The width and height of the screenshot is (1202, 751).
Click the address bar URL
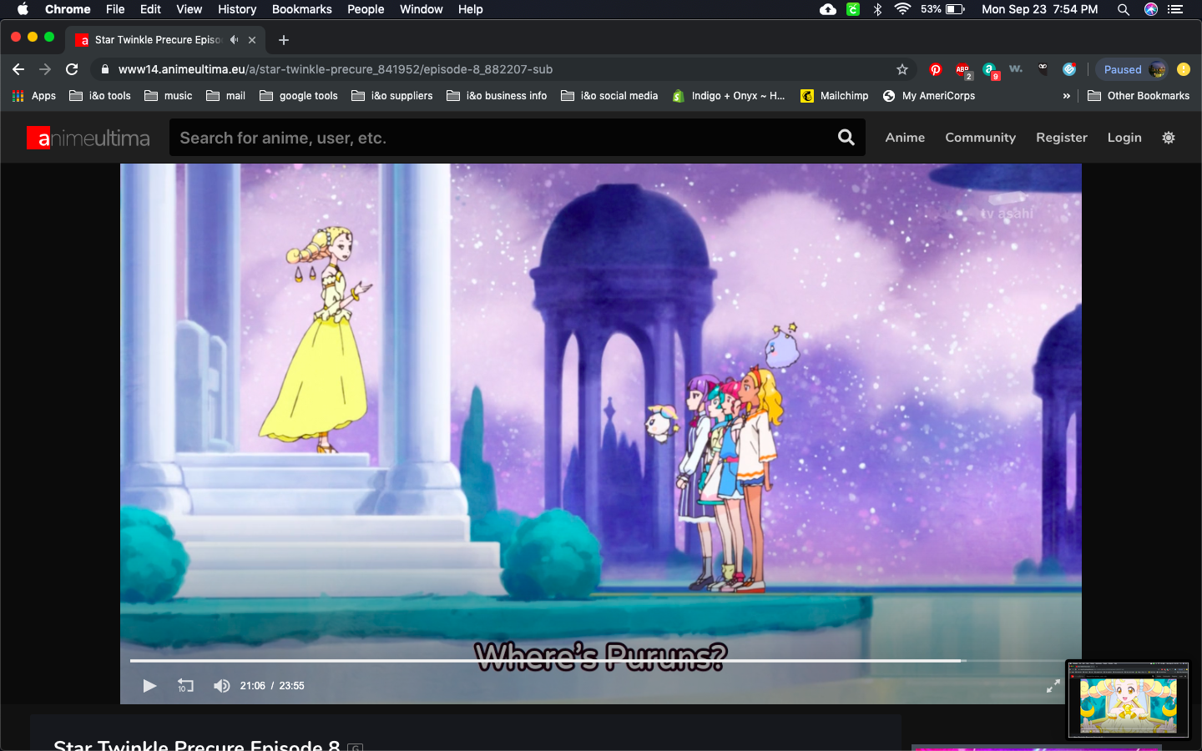[336, 69]
